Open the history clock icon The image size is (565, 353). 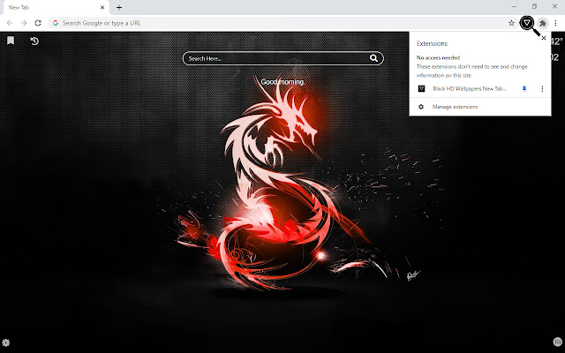coord(34,41)
